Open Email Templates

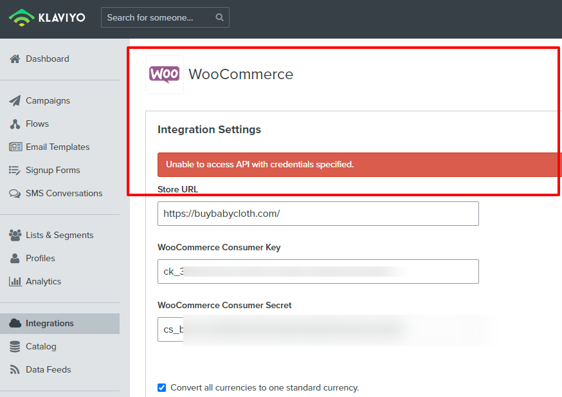[57, 147]
